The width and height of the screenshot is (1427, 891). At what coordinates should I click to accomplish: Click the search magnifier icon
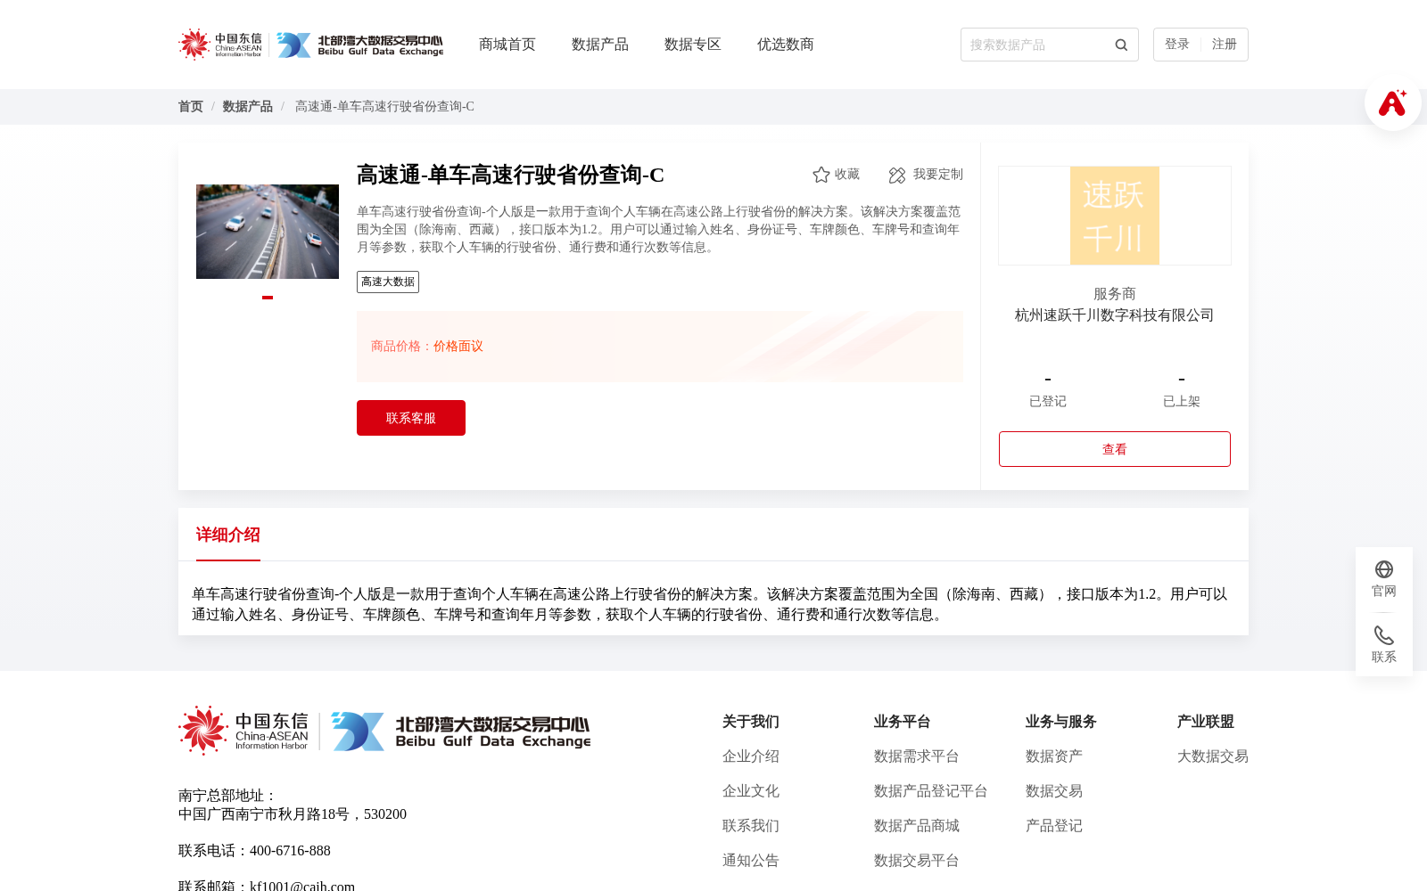[1121, 45]
